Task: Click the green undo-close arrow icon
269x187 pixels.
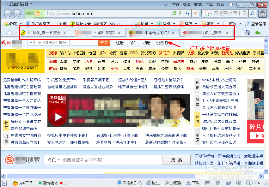Action: point(258,33)
